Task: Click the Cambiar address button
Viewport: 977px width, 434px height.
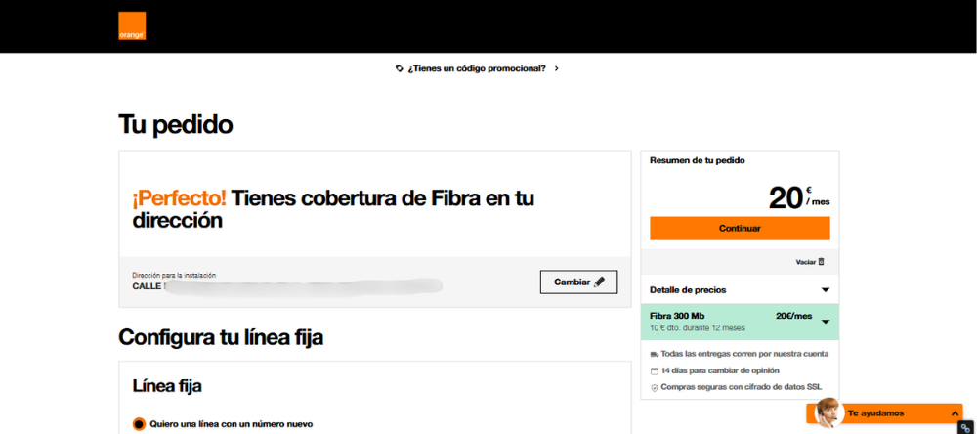Action: pos(578,282)
